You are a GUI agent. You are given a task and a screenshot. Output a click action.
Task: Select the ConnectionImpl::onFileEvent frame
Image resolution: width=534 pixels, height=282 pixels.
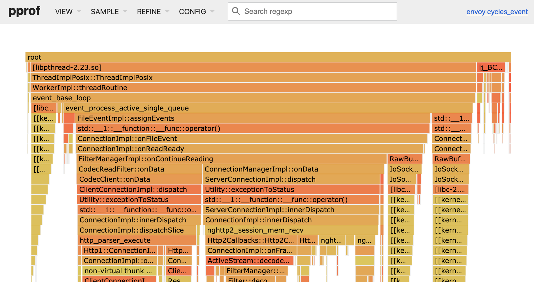(x=252, y=138)
